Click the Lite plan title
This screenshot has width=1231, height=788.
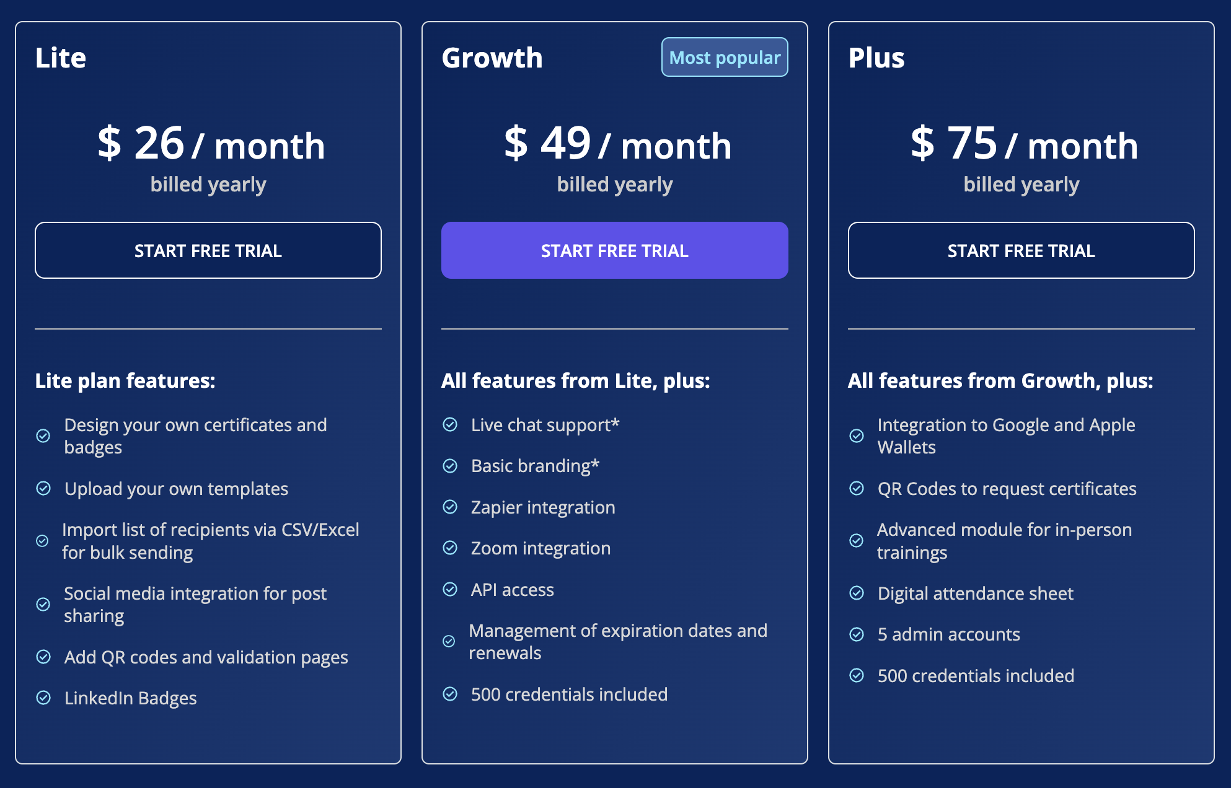tap(61, 58)
